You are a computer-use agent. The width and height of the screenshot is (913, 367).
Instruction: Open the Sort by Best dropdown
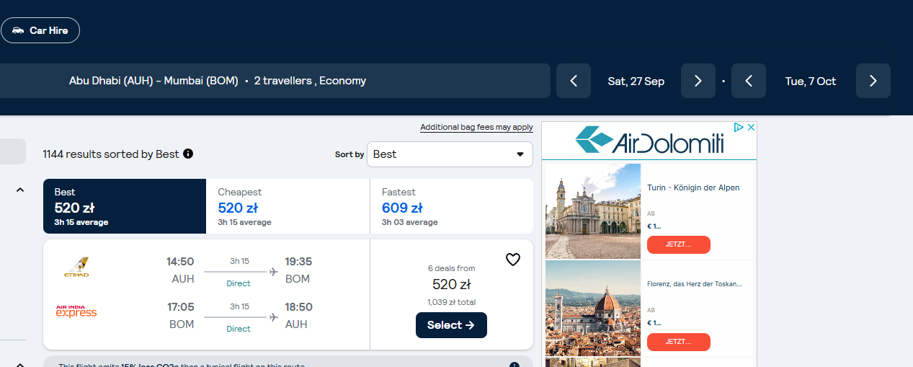click(450, 154)
